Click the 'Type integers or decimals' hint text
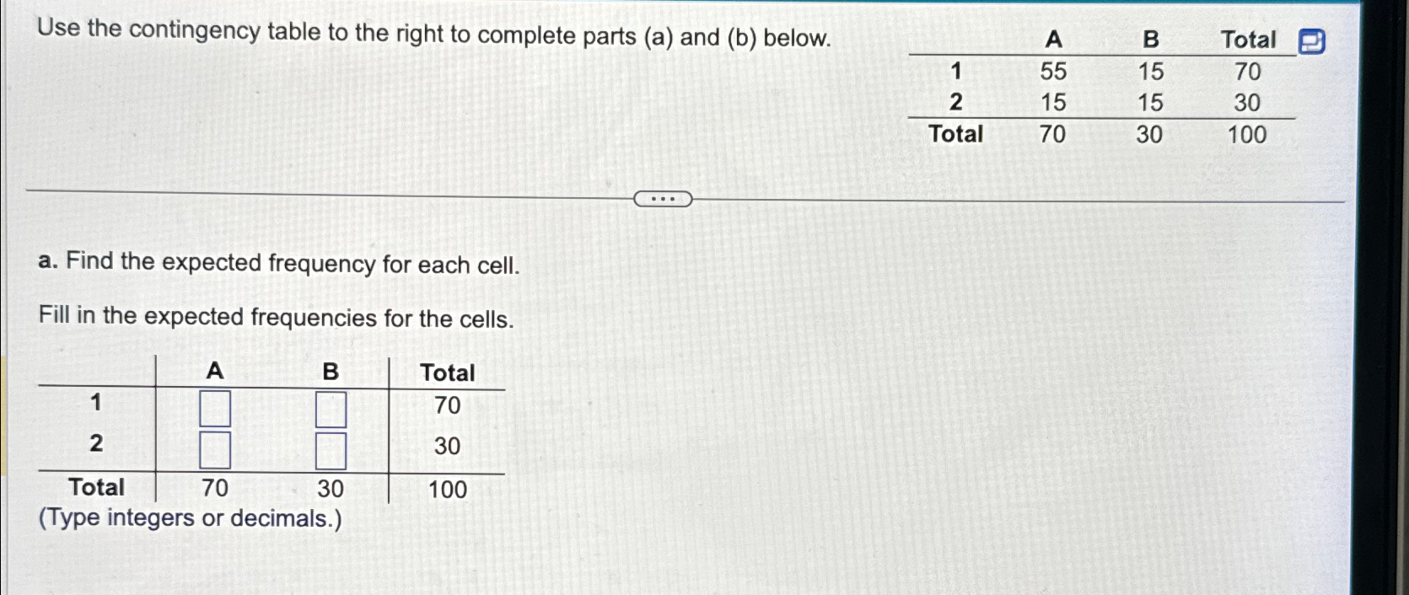Viewport: 1409px width, 595px height. (x=190, y=519)
